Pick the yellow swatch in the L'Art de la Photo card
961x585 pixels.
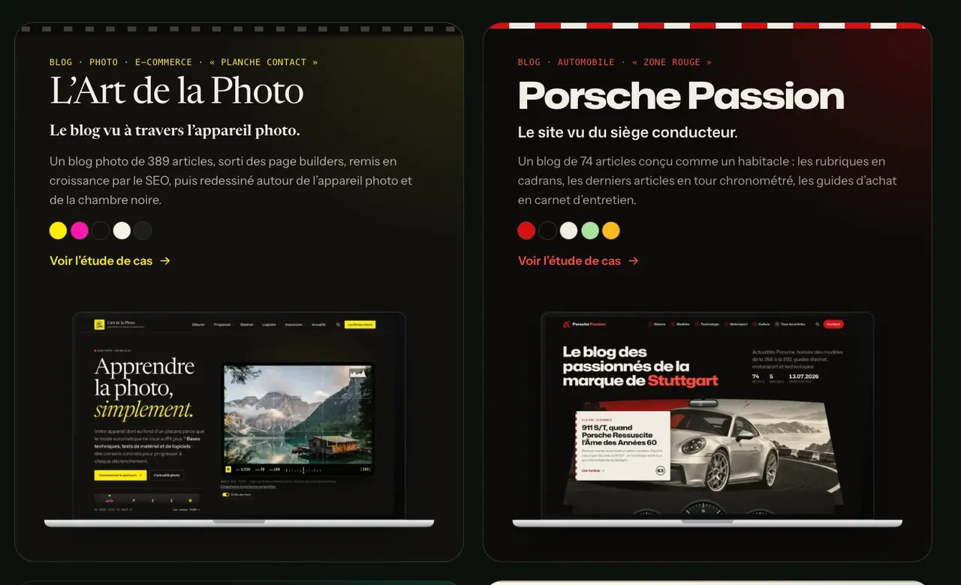pyautogui.click(x=58, y=230)
